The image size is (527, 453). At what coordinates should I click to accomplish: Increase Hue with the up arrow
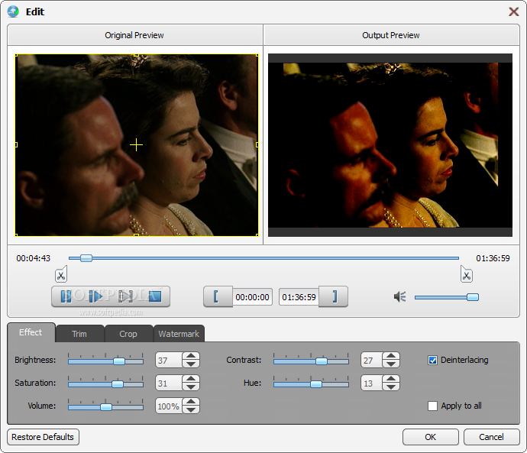click(x=391, y=379)
